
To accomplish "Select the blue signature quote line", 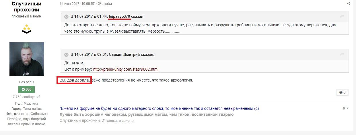I will pyautogui.click(x=159, y=109).
